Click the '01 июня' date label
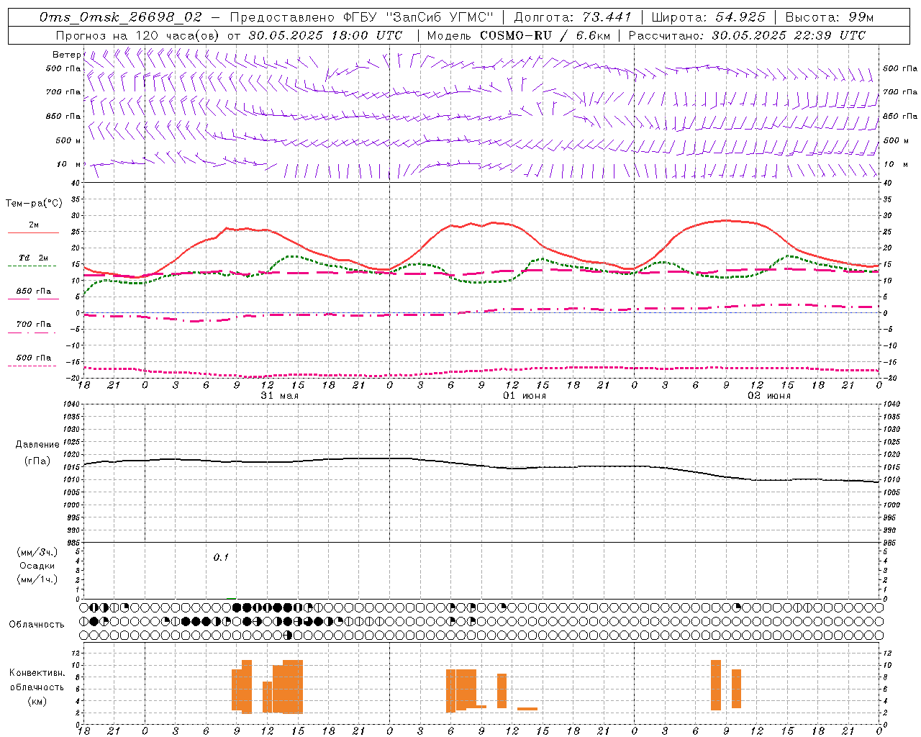Viewport: 921px width, 737px height. 525,396
